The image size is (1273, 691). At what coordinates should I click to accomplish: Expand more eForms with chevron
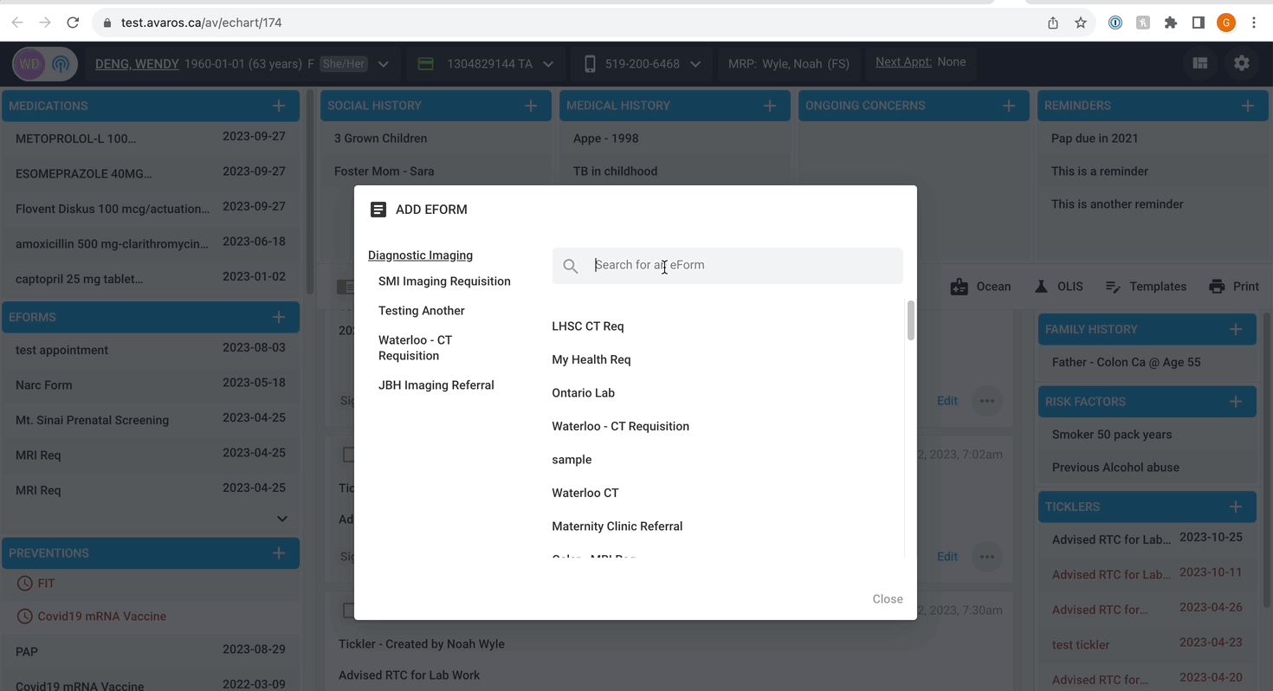pos(281,519)
